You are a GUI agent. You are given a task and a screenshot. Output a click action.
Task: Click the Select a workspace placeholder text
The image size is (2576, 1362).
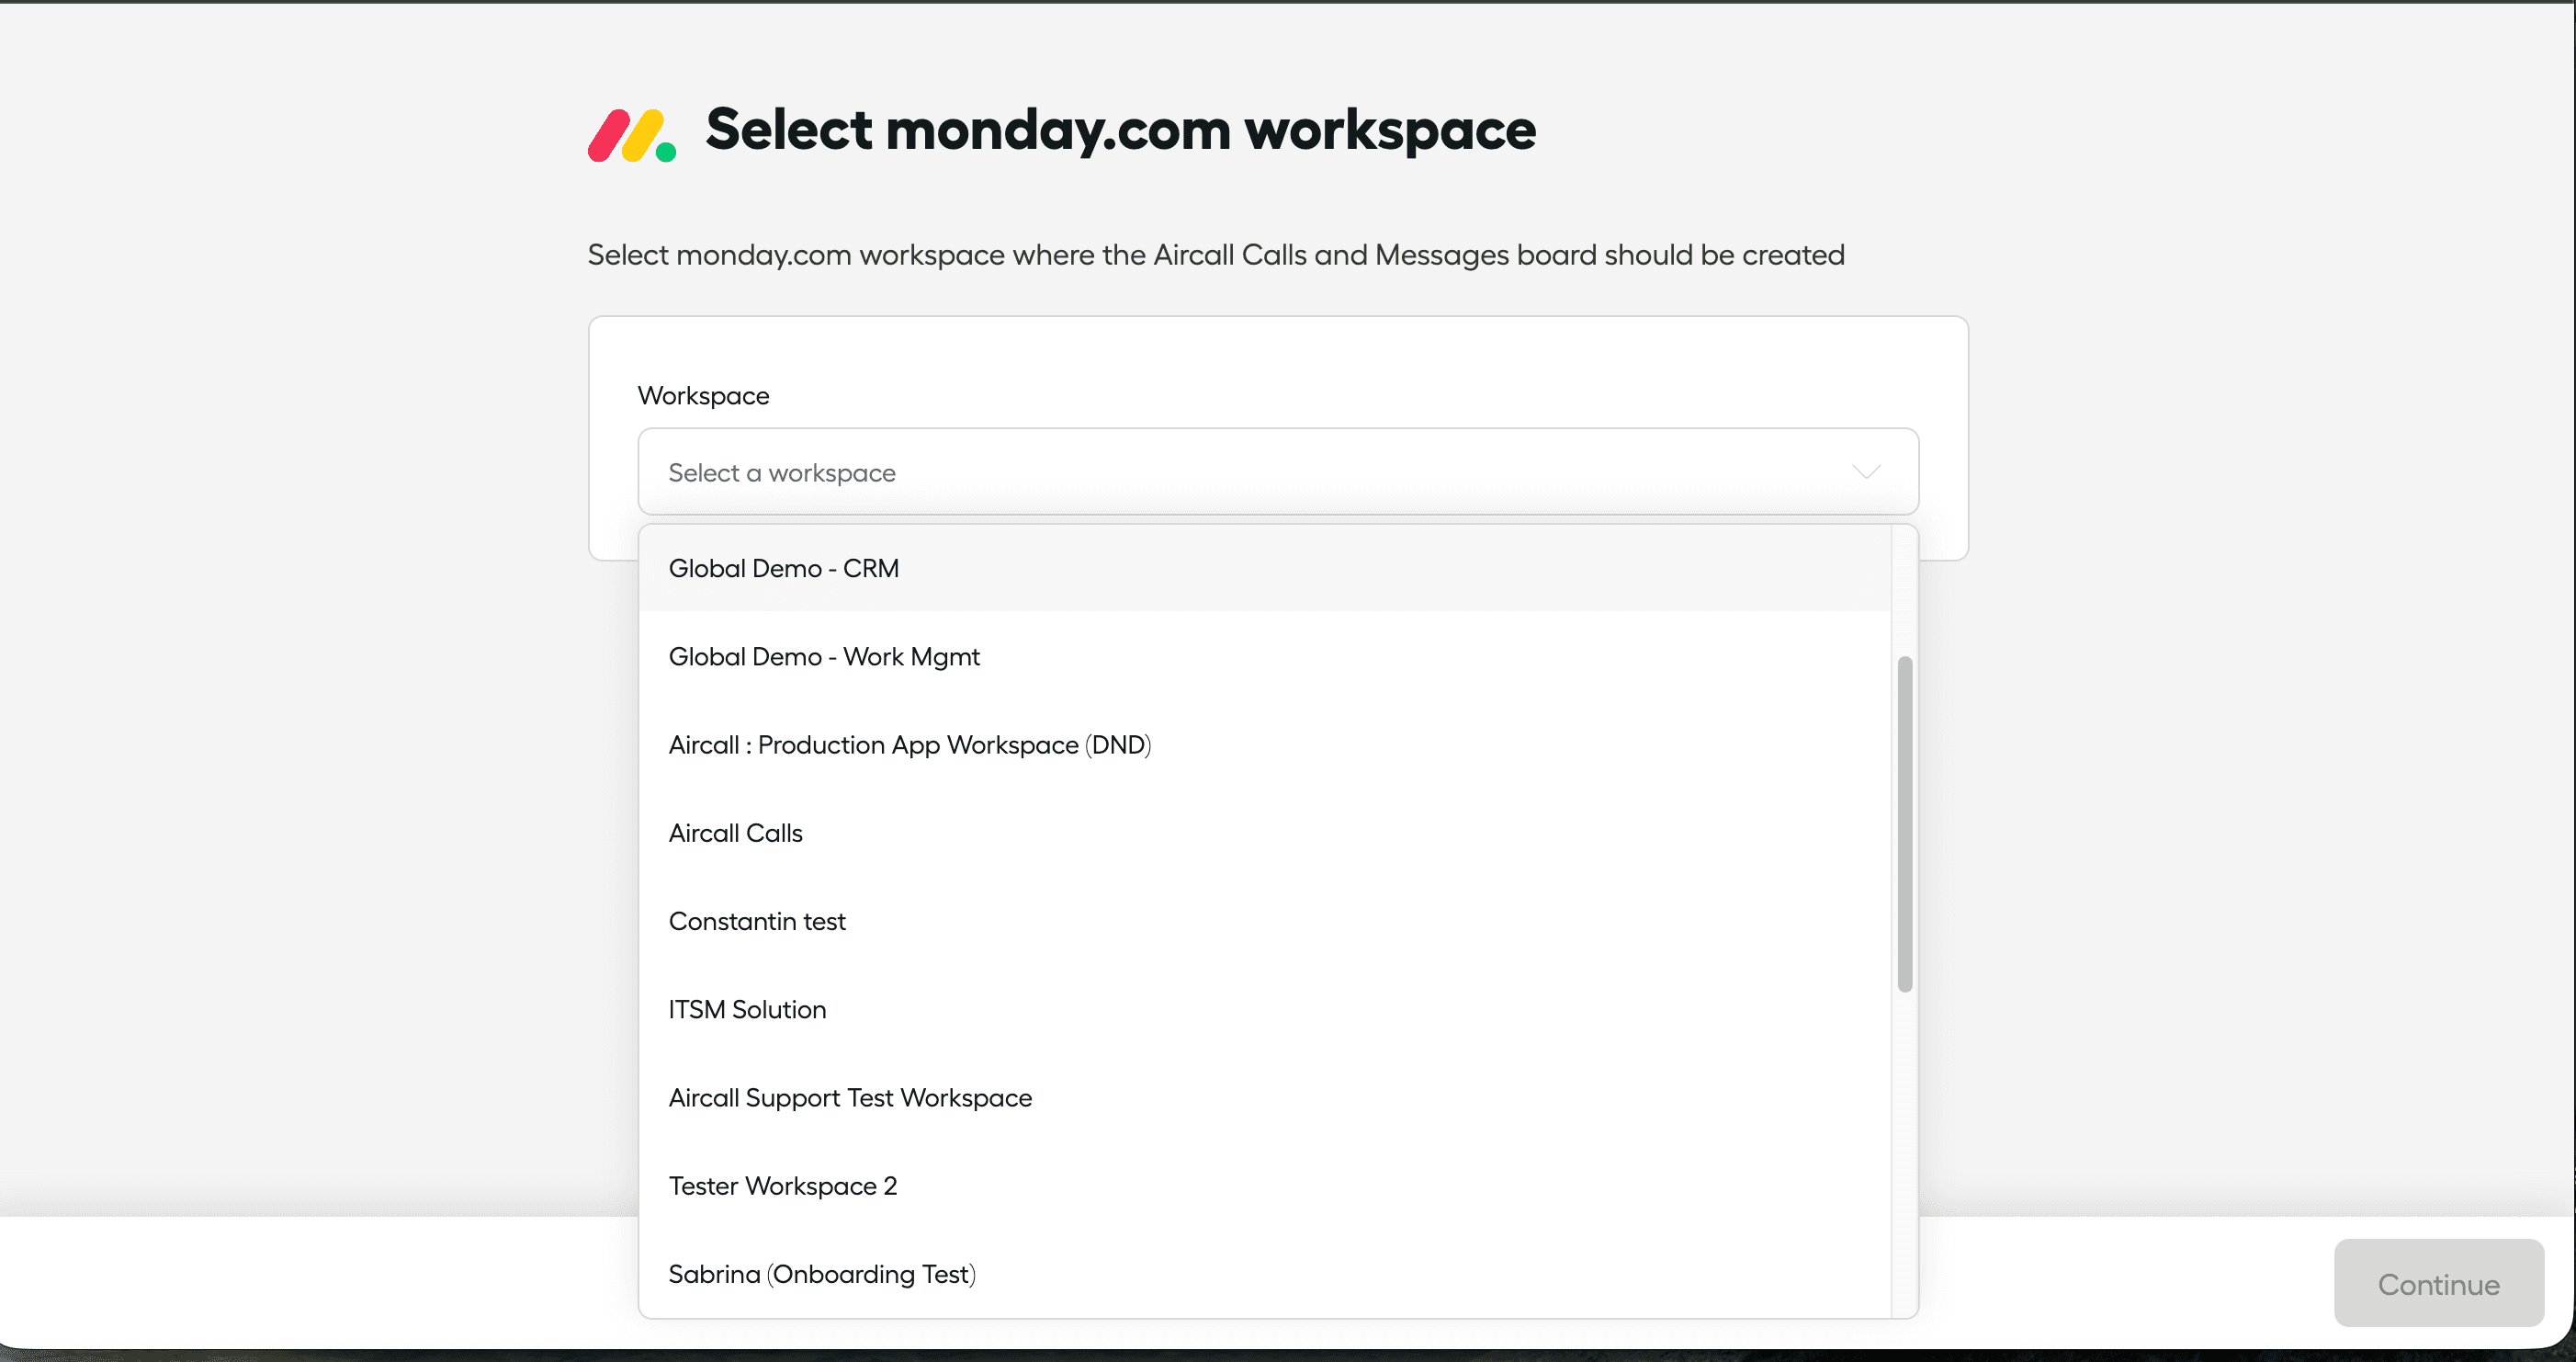[x=781, y=472]
